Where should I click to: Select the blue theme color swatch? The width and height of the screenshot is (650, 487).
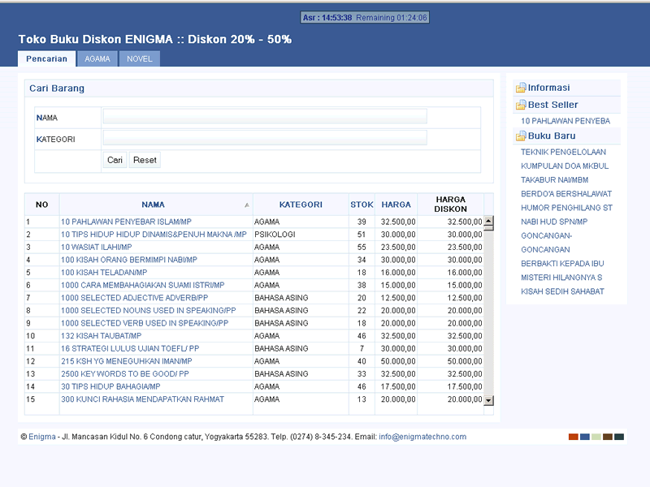[x=585, y=437]
